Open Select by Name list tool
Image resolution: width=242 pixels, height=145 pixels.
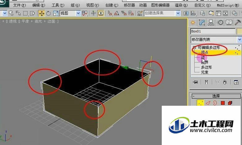(18, 13)
